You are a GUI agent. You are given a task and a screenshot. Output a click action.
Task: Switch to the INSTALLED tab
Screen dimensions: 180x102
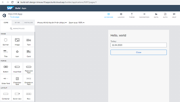pyautogui.click(x=29, y=22)
